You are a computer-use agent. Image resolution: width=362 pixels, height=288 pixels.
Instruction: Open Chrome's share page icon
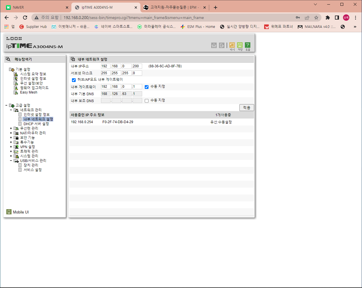(x=307, y=18)
